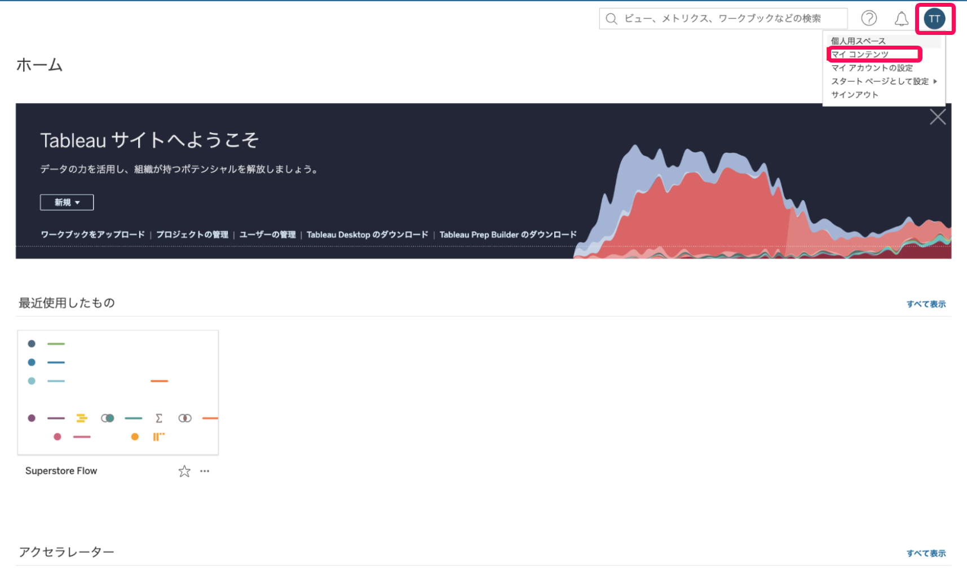Select 個人用スペース menu item

pos(884,41)
